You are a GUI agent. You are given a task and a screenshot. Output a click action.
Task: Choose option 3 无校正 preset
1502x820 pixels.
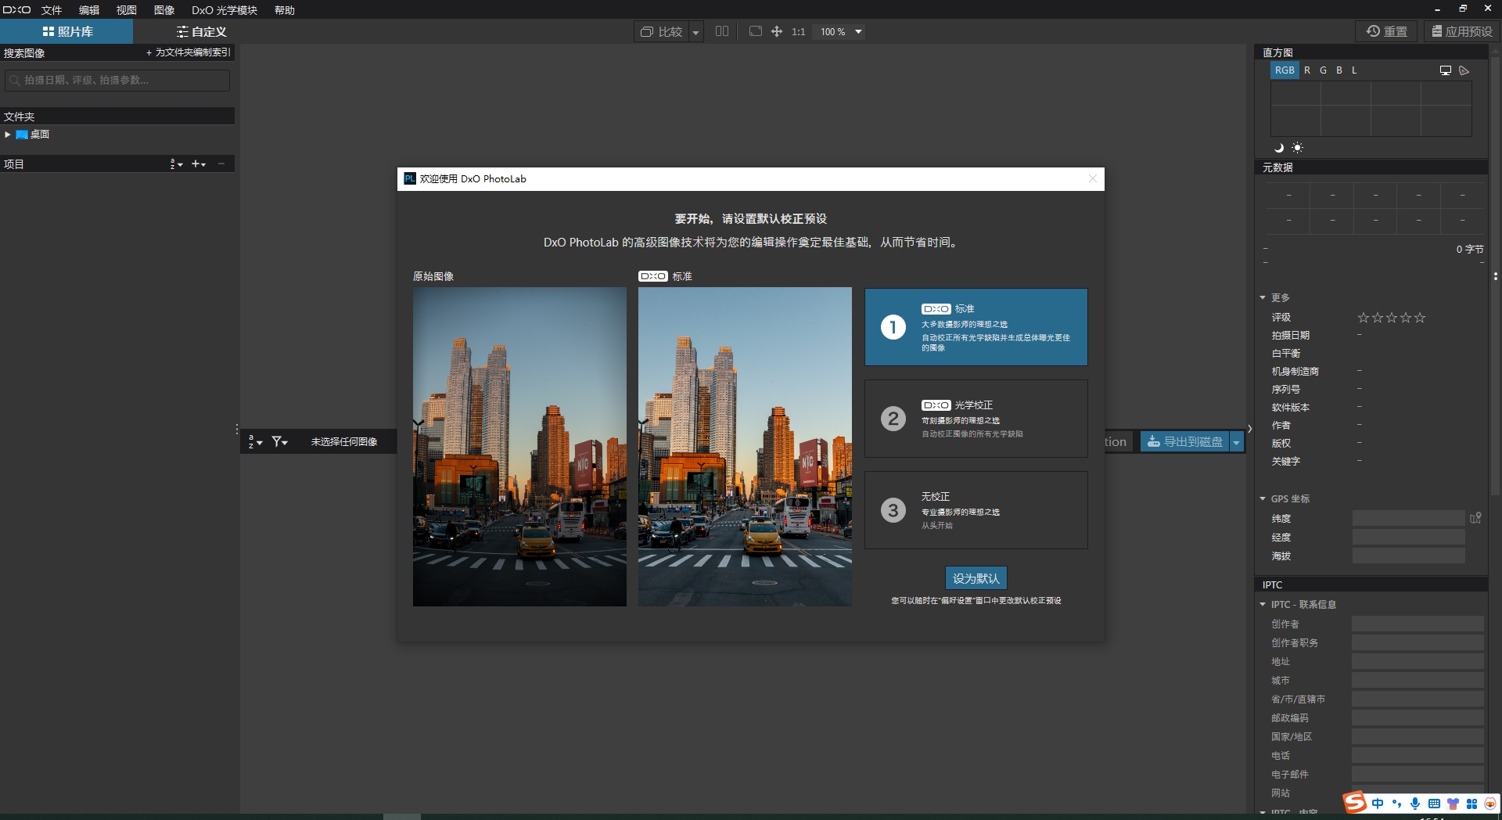tap(976, 510)
